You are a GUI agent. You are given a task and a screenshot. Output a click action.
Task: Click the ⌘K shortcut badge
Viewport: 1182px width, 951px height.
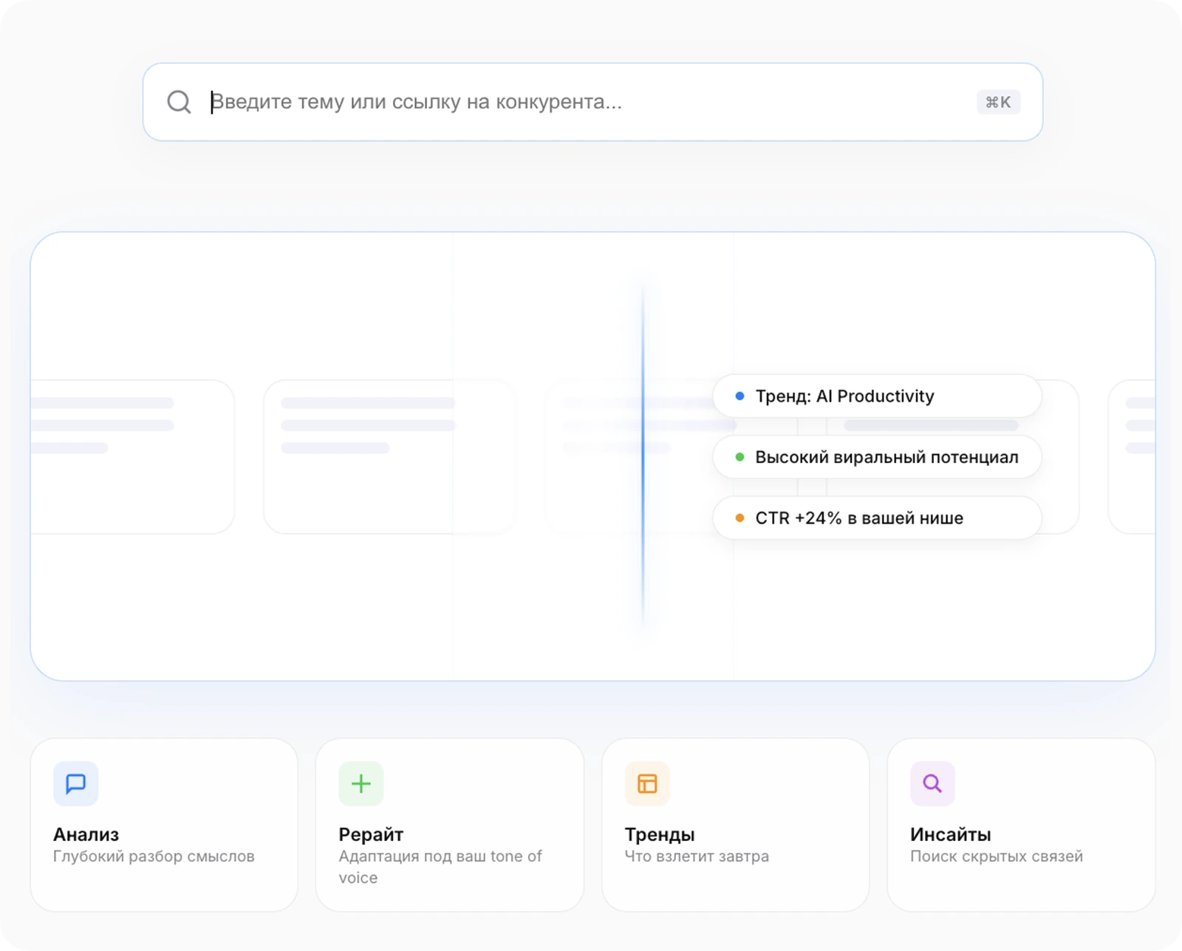998,102
